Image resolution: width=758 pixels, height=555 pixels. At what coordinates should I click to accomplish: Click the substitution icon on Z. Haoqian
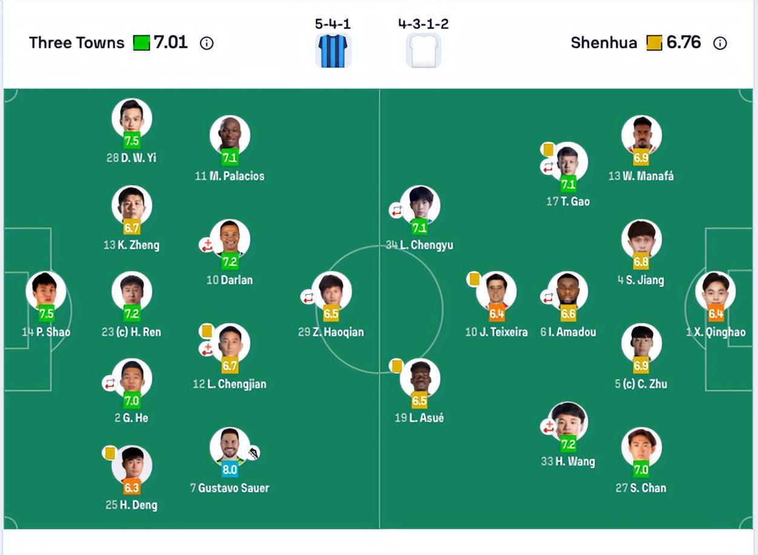[x=308, y=297]
